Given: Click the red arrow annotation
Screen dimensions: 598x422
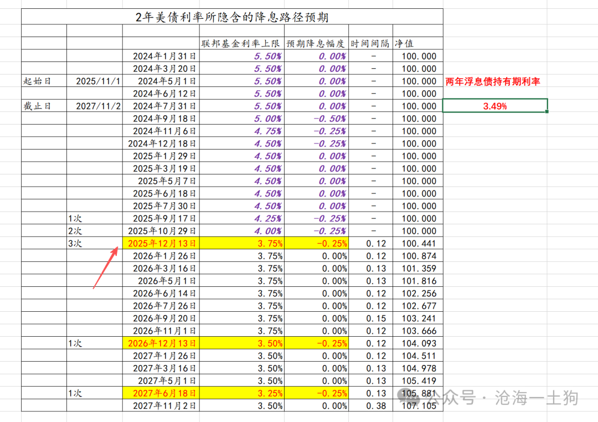Looking at the screenshot, I should tap(105, 267).
